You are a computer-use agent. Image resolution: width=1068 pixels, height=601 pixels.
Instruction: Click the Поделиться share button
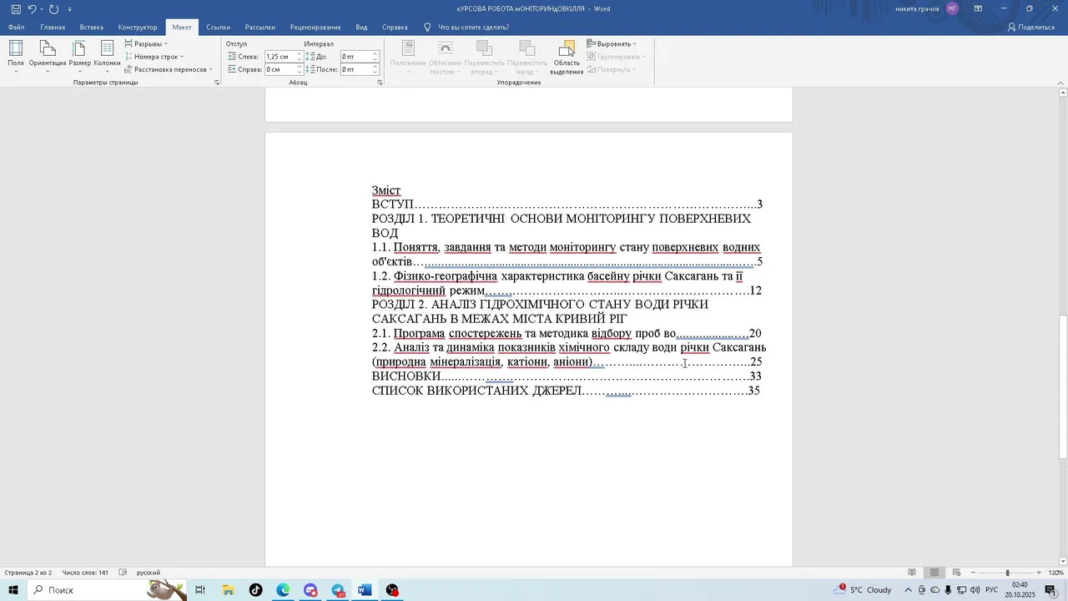click(1030, 28)
